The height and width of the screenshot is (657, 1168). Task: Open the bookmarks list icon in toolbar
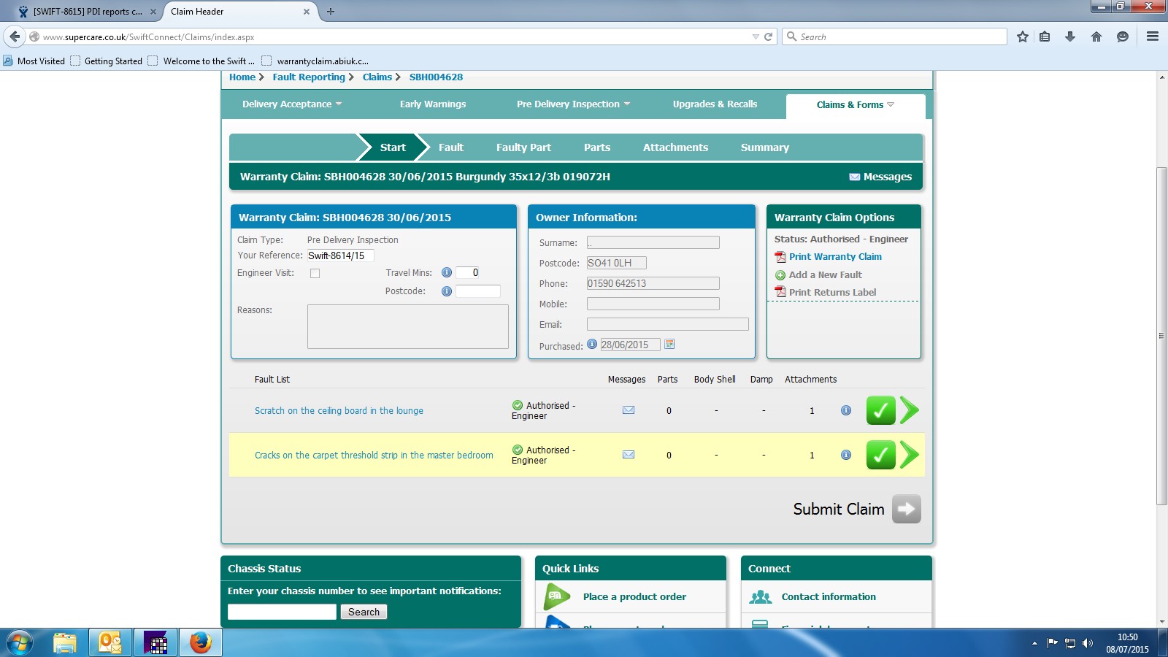pos(1045,36)
